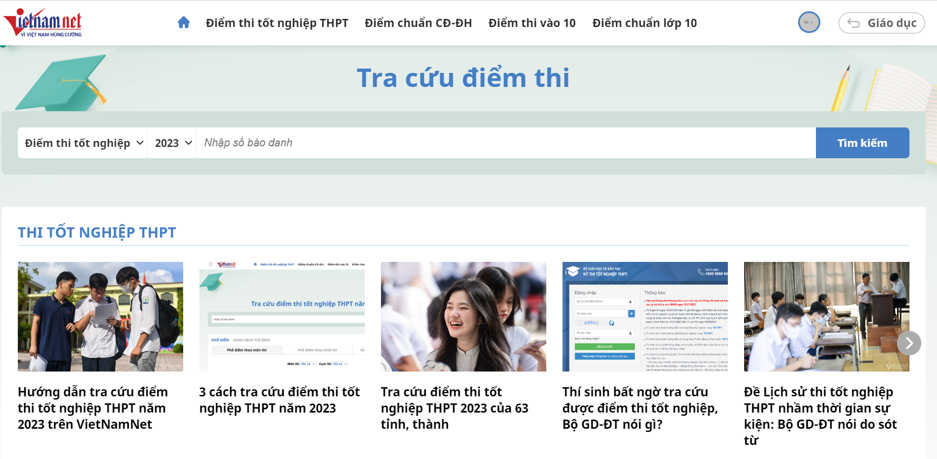Open the THI TỐT NGHIỆP THPT section heading
Image resolution: width=937 pixels, height=459 pixels.
[97, 232]
